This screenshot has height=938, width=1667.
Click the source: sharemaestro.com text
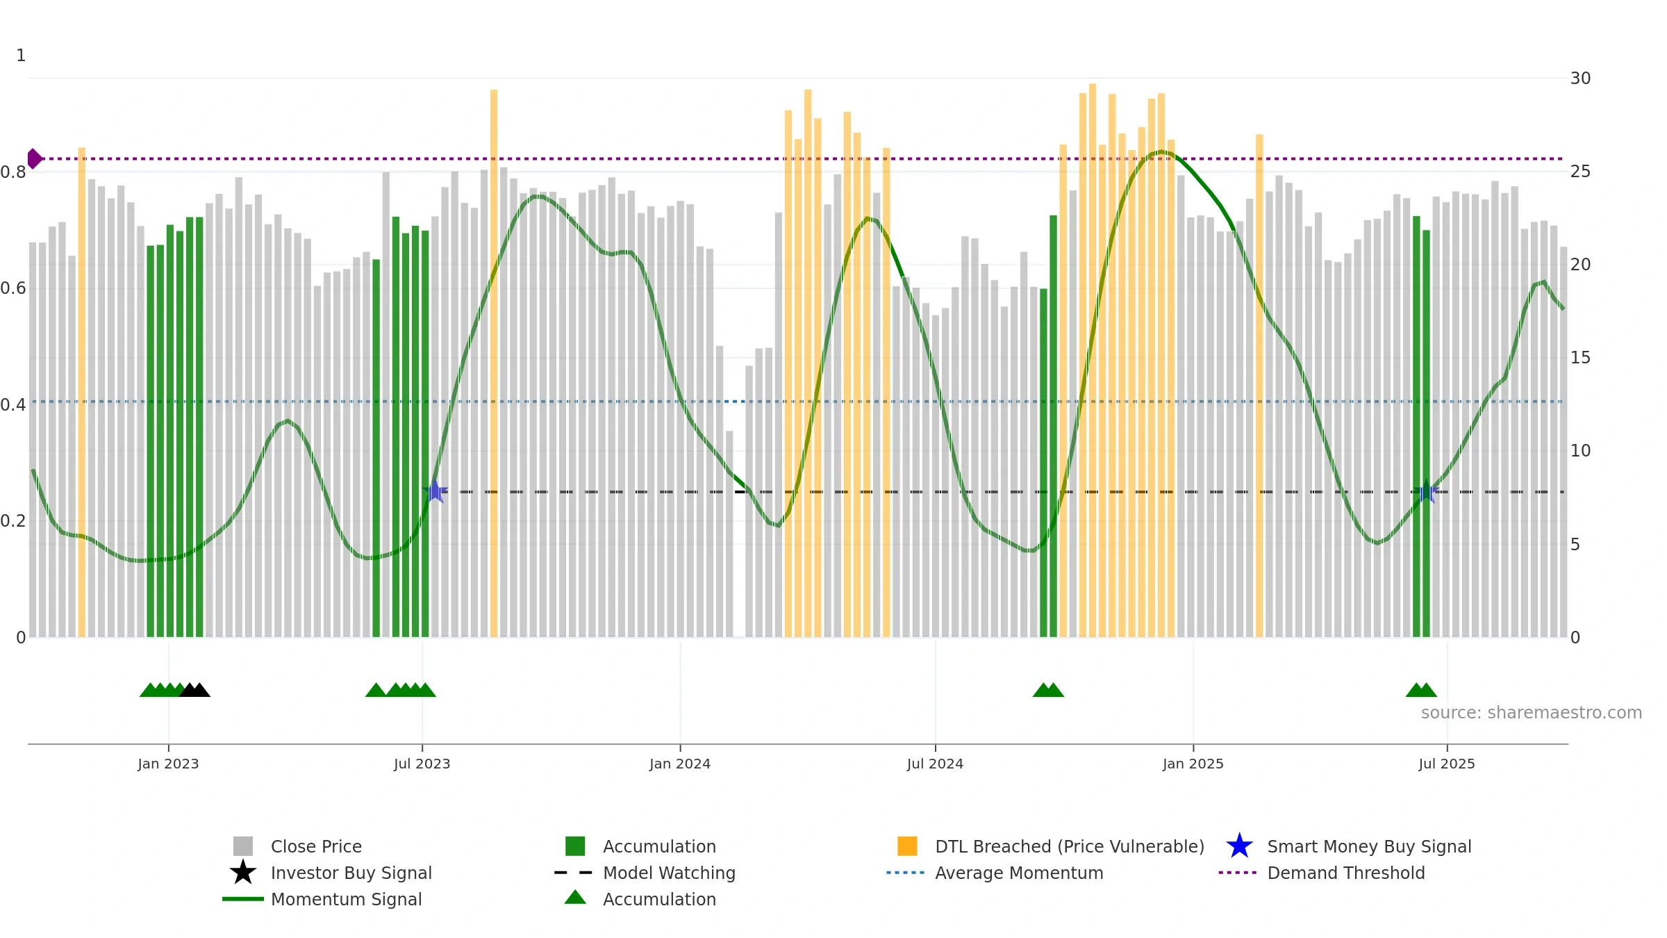(x=1532, y=713)
